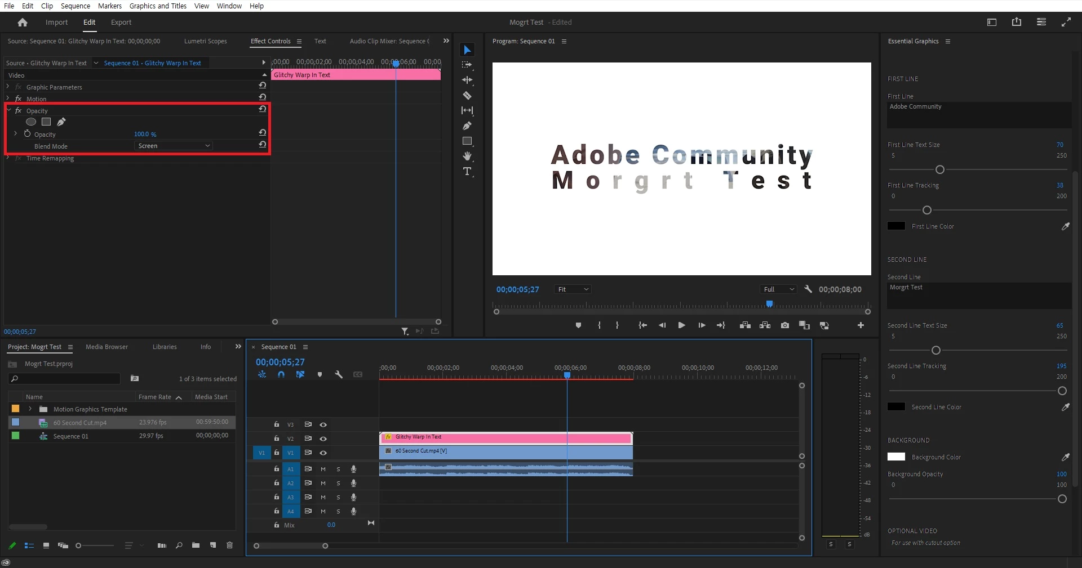Expand Graphic Parameters section

[8, 87]
